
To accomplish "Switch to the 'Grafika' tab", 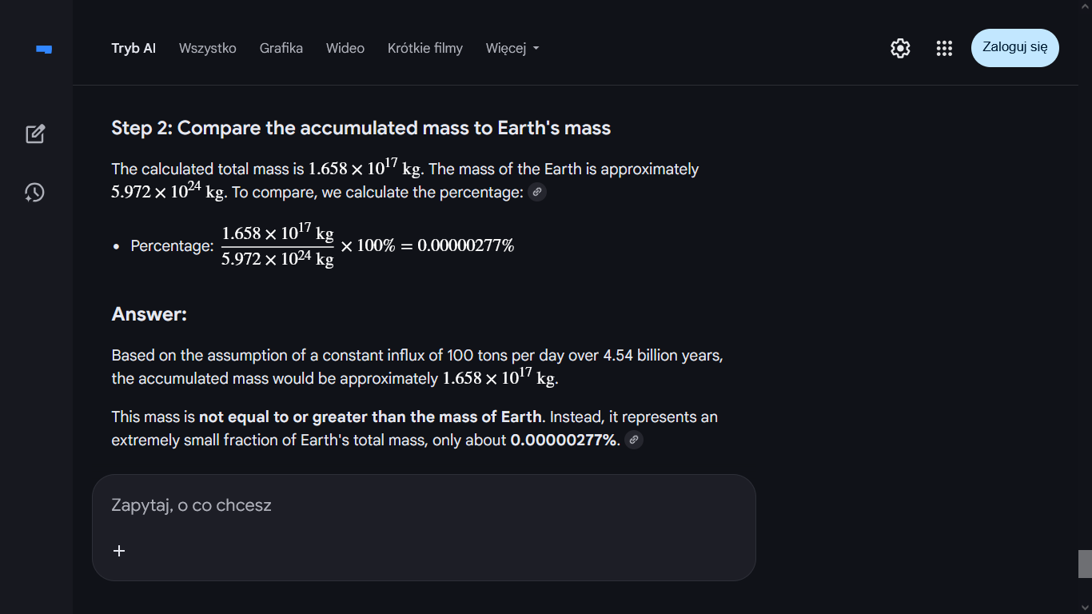I will point(281,49).
